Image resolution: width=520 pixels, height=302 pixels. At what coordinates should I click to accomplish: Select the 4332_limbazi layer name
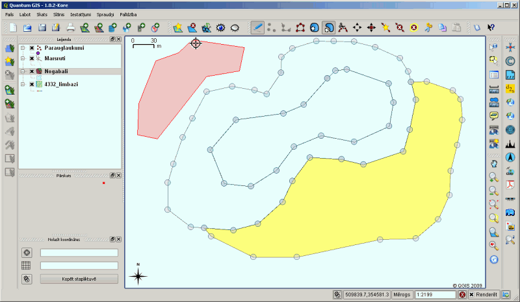[x=61, y=84]
